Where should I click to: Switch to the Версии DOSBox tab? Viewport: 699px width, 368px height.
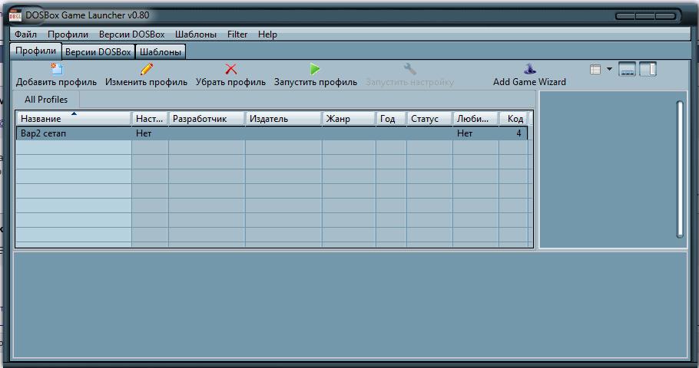point(98,52)
